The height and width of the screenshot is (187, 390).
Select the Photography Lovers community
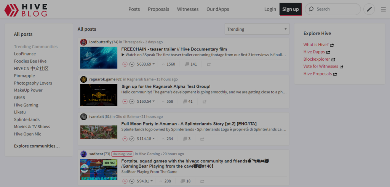tap(33, 83)
